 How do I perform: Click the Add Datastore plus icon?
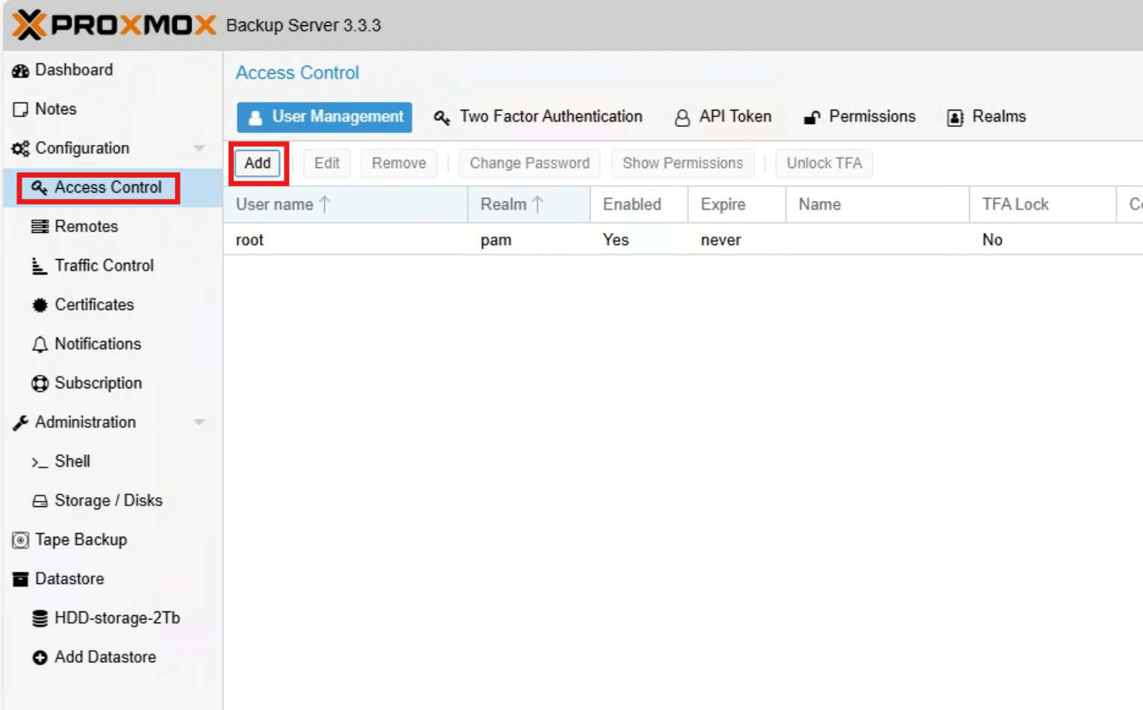[x=40, y=657]
